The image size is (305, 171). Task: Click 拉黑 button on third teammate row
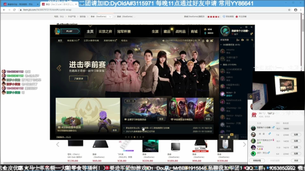click(x=296, y=141)
